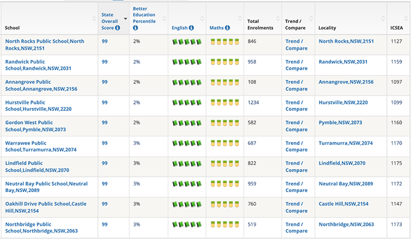The image size is (411, 239).
Task: Click info icon under Better Education Percentile
Action: click(135, 28)
